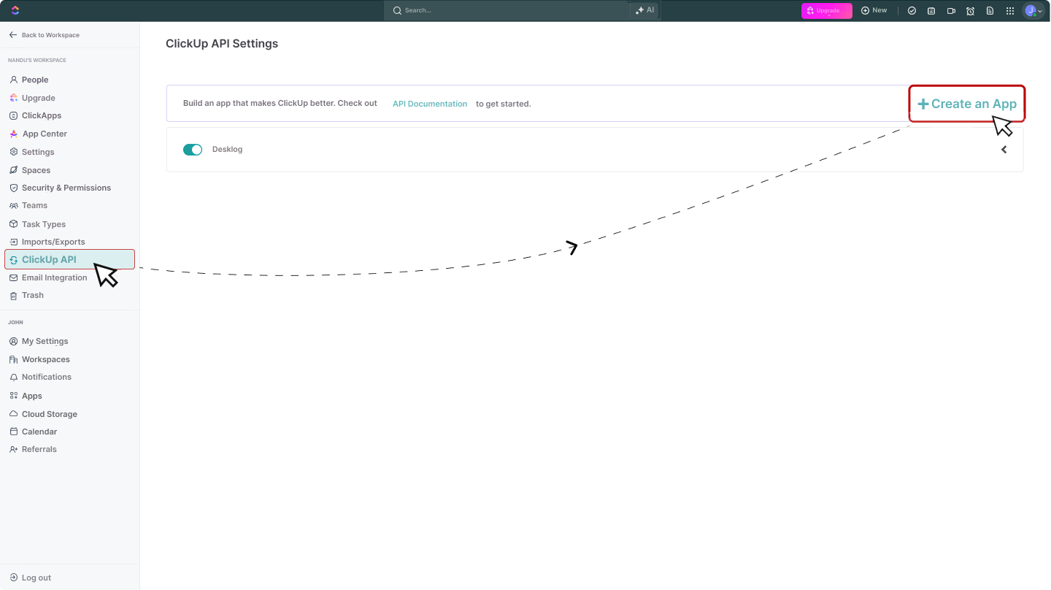
Task: Expand the Desklog app row chevron
Action: click(1004, 149)
